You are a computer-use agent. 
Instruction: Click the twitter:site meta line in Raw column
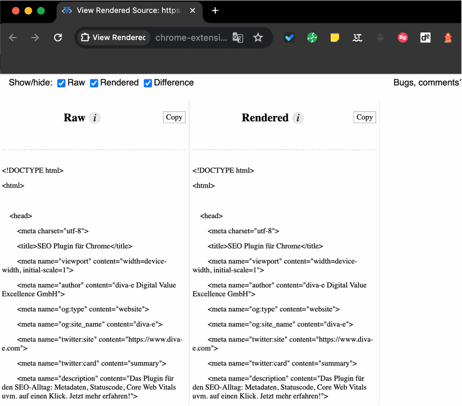(92, 344)
